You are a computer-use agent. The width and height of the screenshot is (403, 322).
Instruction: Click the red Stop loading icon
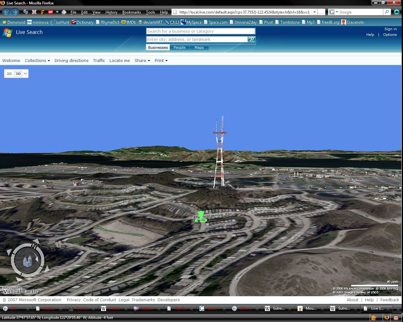click(34, 12)
